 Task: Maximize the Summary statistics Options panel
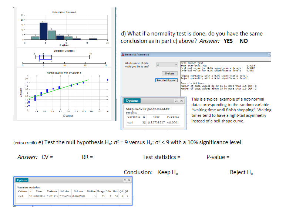tap(125, 180)
